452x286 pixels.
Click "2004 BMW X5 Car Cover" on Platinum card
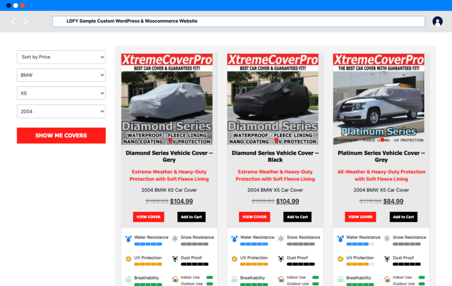(381, 190)
